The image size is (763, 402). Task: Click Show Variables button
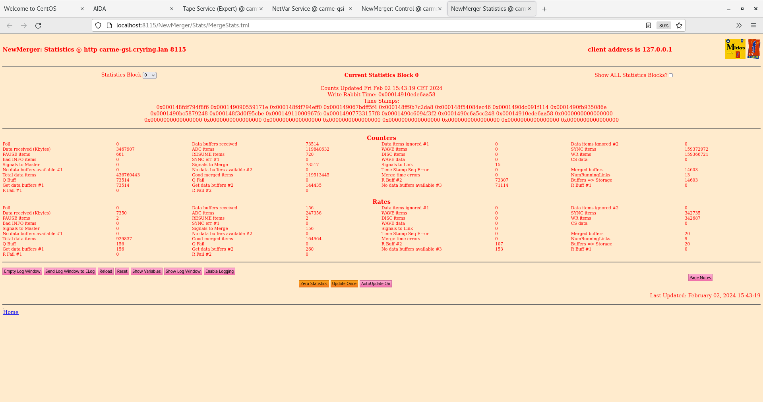click(x=147, y=272)
